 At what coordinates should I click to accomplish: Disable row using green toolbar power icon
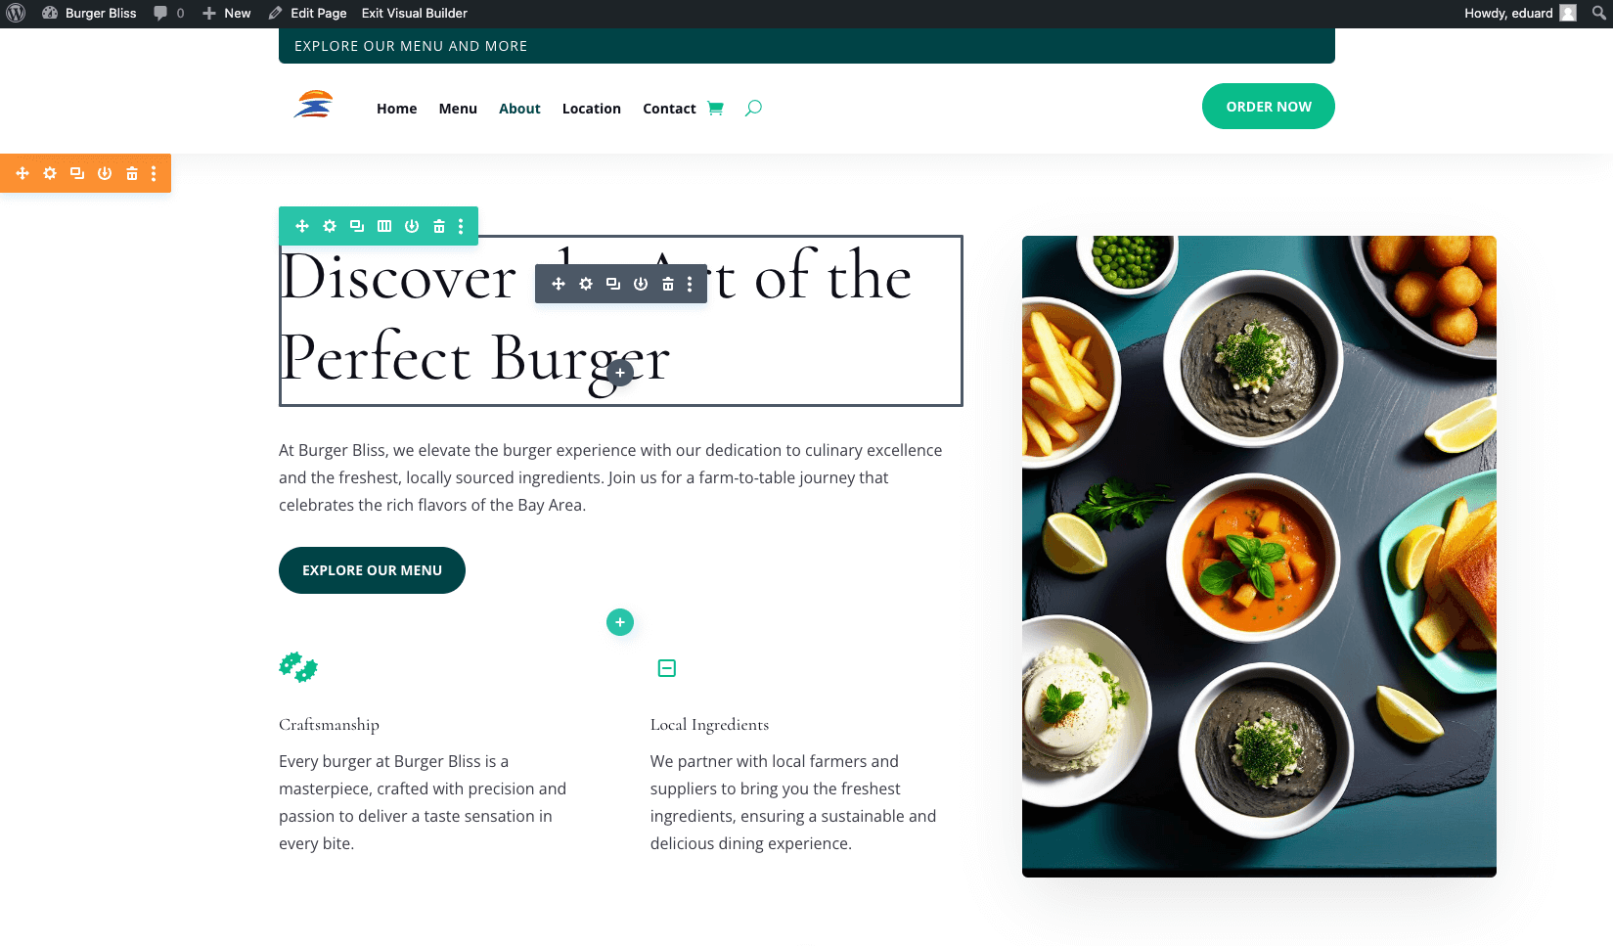tap(412, 226)
